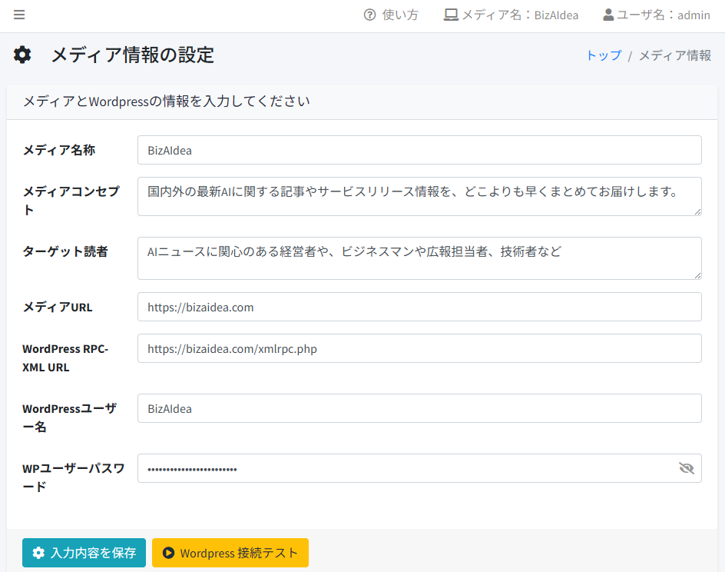Navigate to トップ via breadcrumb link
This screenshot has height=572, width=725.
[x=604, y=55]
